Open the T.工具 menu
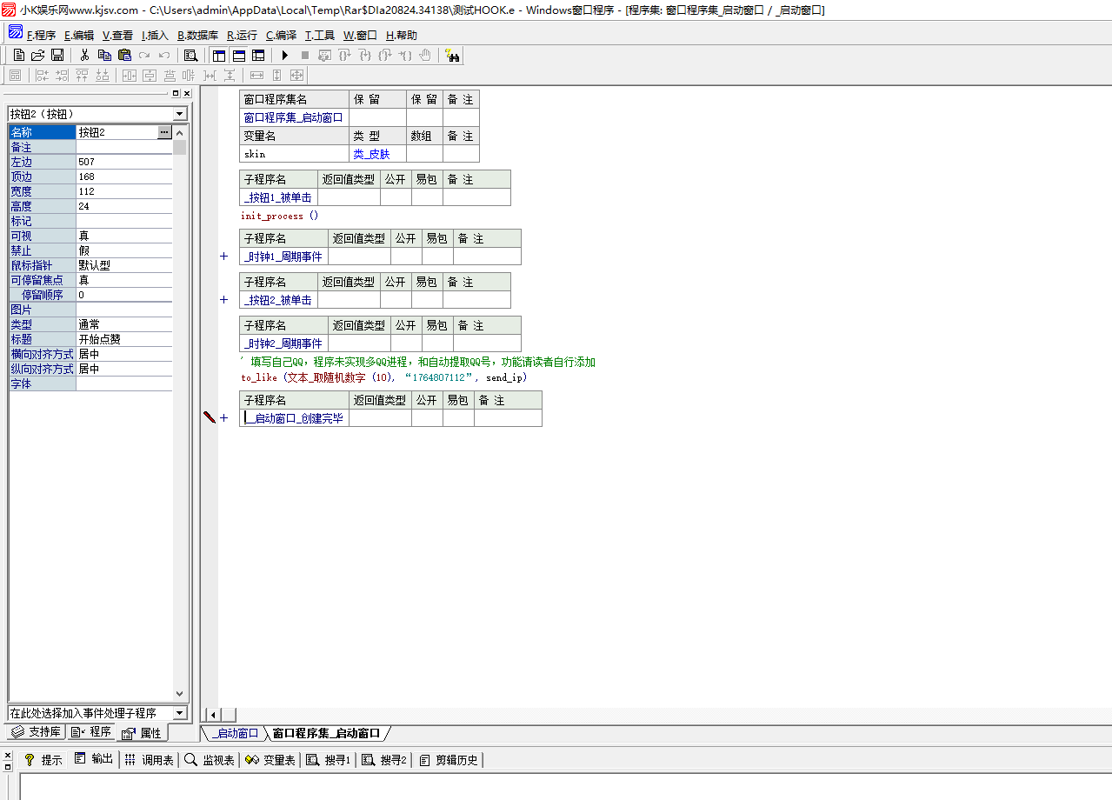This screenshot has height=800, width=1112. 320,36
